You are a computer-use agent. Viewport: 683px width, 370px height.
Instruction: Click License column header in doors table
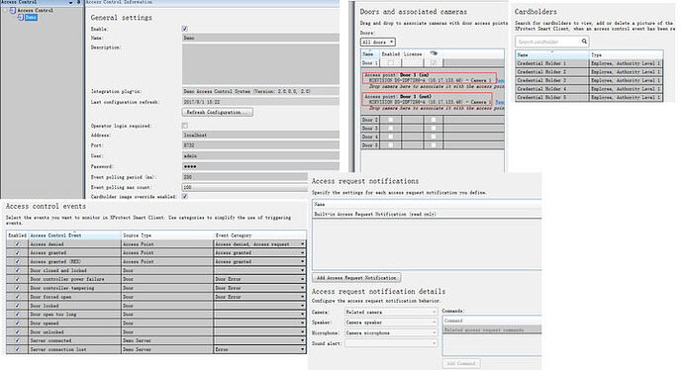point(413,54)
